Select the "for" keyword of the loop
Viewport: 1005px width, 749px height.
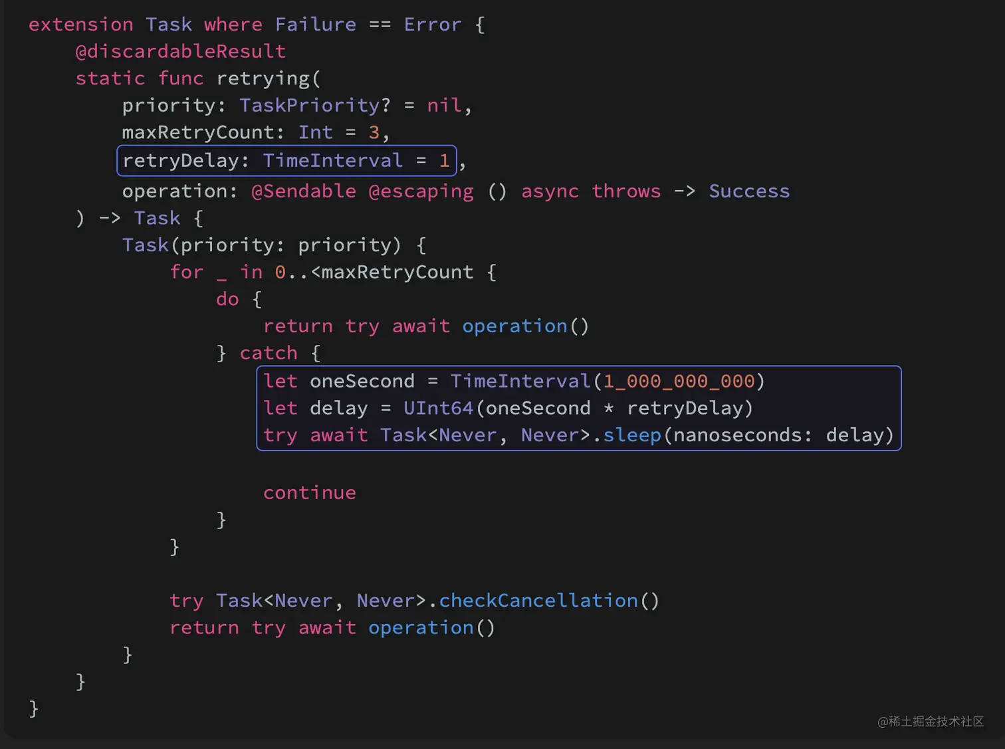187,272
